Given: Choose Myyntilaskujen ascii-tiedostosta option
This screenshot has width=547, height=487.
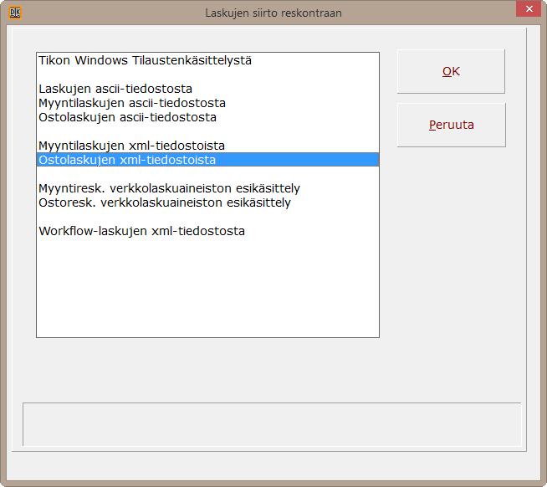Looking at the screenshot, I should point(207,103).
